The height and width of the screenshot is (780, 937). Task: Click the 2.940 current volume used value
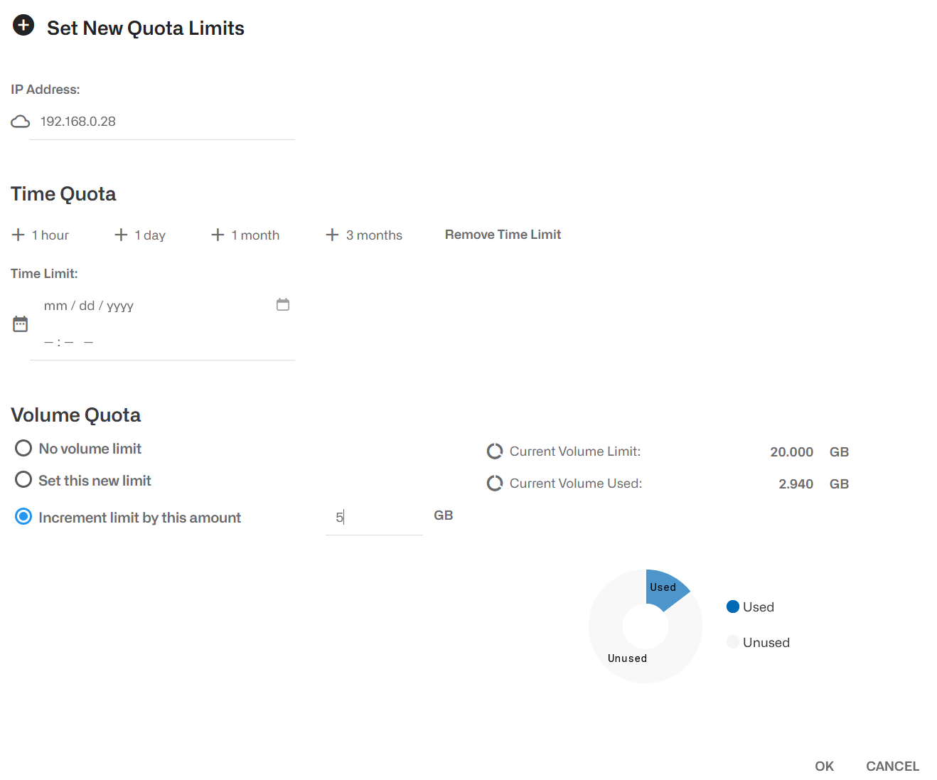coord(796,484)
